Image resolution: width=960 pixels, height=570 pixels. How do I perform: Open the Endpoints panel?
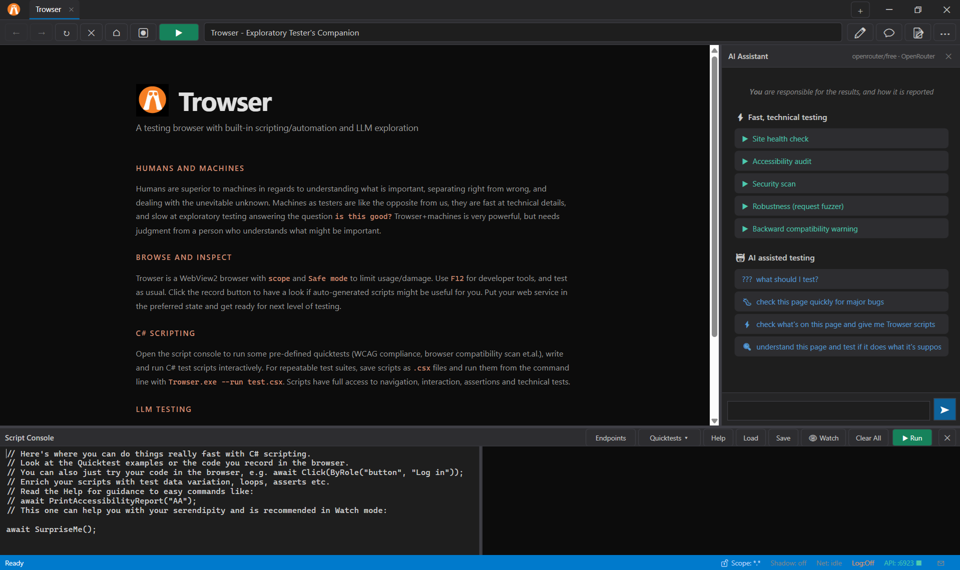click(610, 438)
